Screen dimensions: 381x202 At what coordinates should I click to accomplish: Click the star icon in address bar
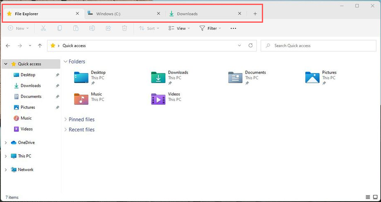(53, 45)
